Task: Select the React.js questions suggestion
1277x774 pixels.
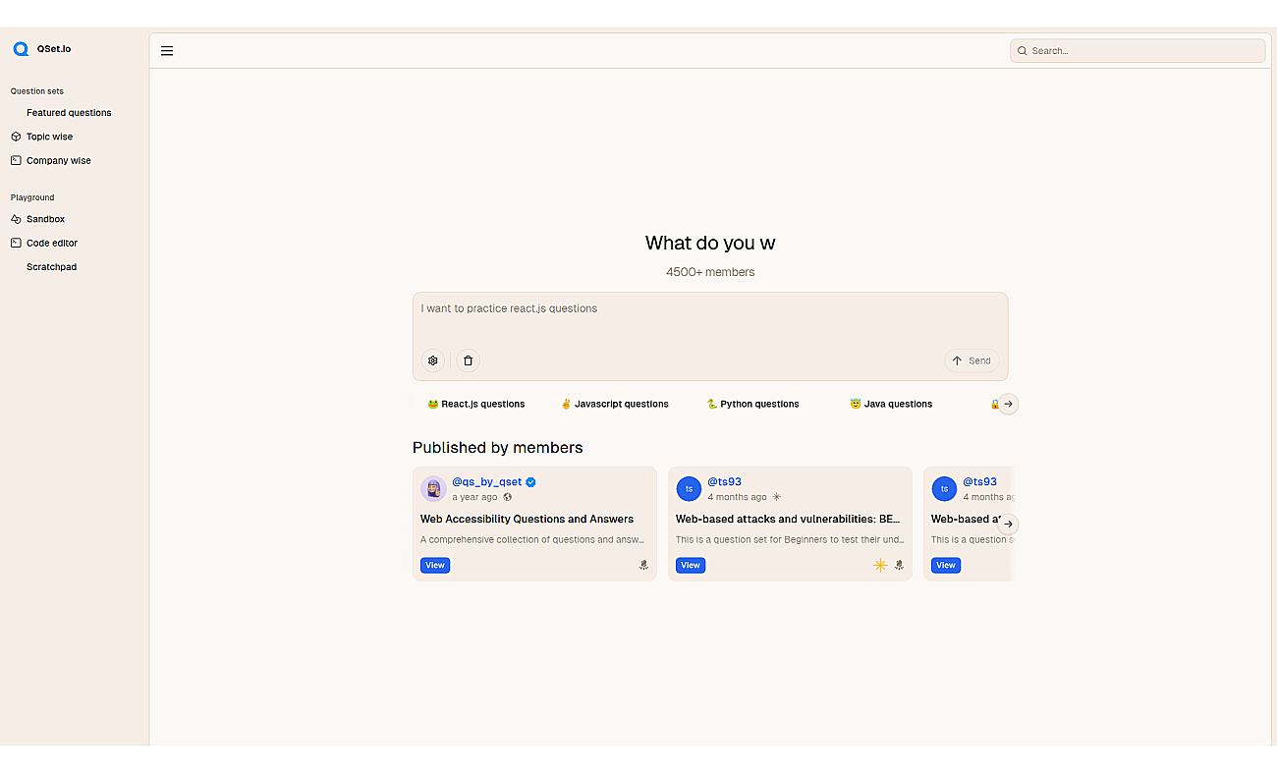Action: (x=476, y=404)
